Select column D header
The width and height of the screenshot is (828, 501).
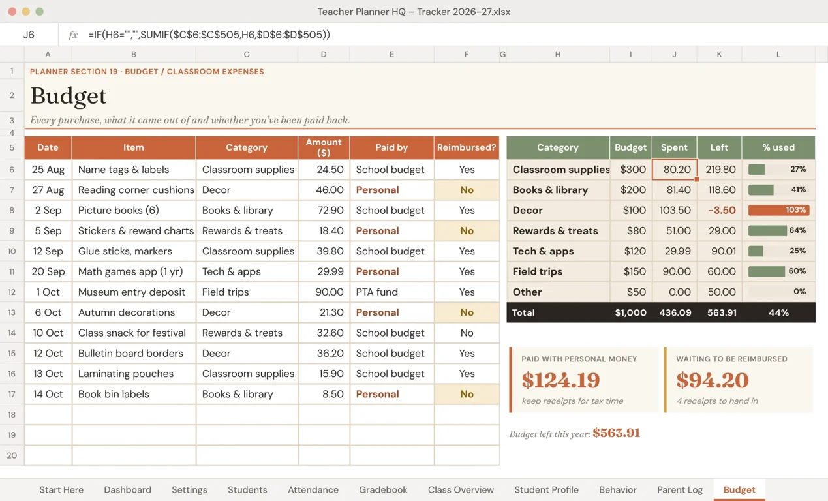[324, 54]
